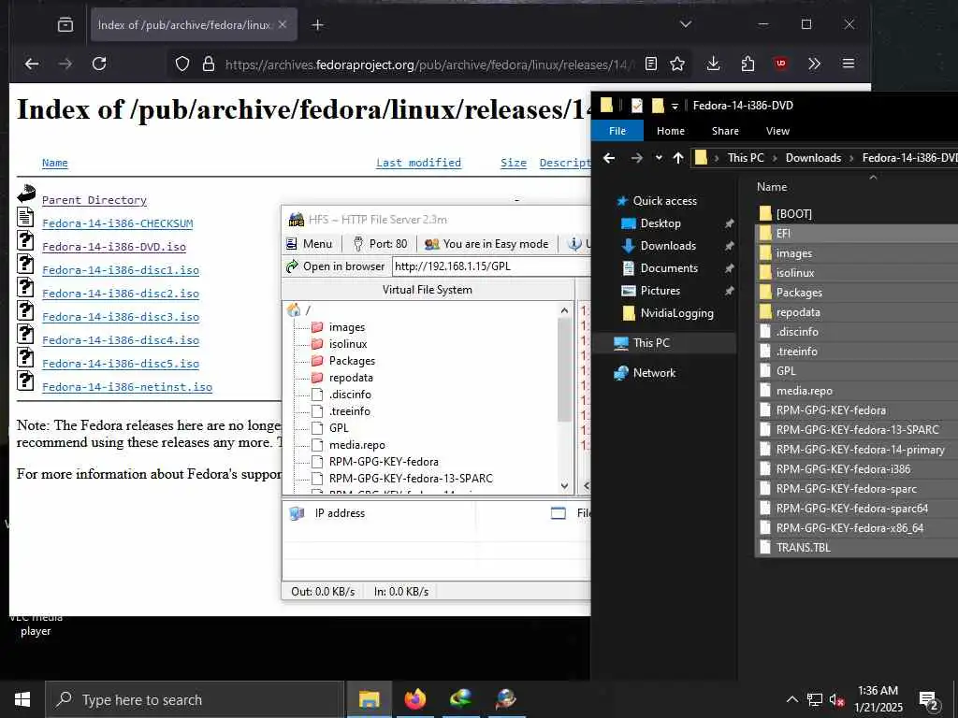Click Downloads in Explorer breadcrumb

click(813, 157)
